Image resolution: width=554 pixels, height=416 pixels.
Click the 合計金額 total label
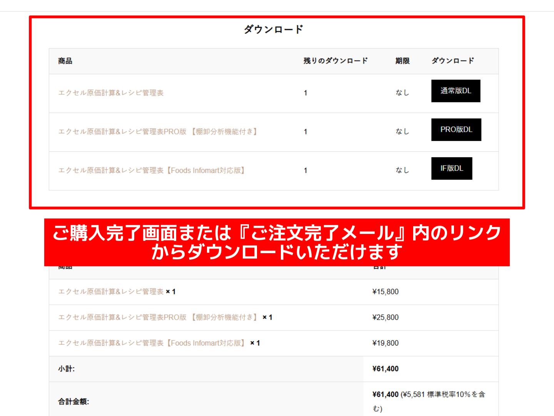(x=73, y=402)
